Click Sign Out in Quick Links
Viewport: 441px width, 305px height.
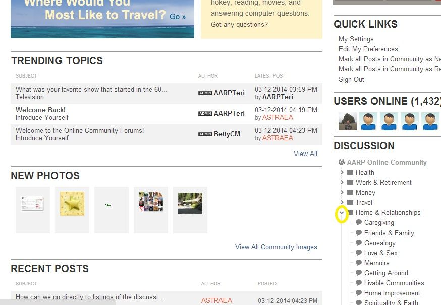tap(351, 79)
